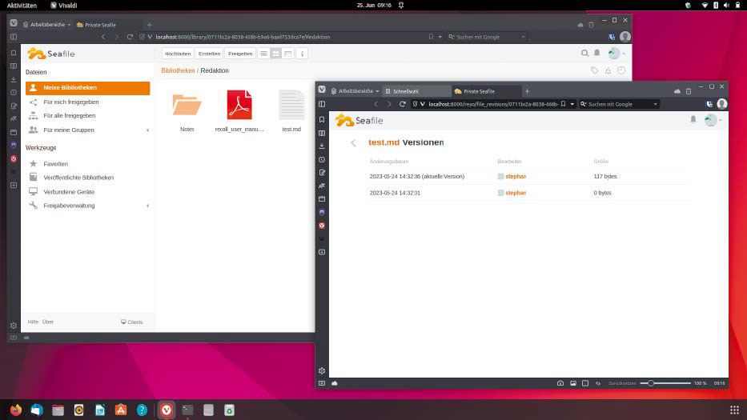Open user avatar menu in front Seafile
The width and height of the screenshot is (747, 420).
713,120
